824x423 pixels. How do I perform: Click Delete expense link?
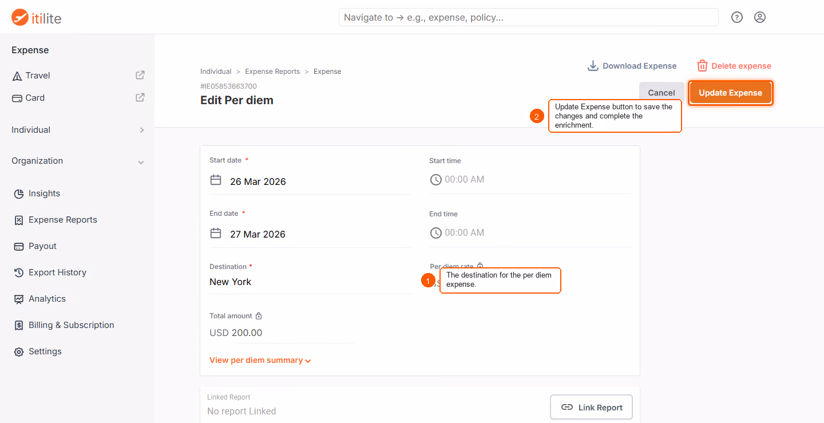pyautogui.click(x=734, y=66)
